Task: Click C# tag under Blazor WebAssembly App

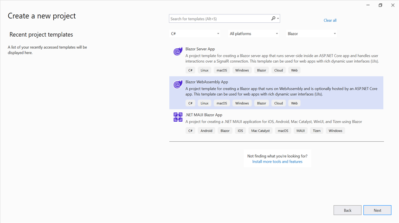Action: click(190, 103)
